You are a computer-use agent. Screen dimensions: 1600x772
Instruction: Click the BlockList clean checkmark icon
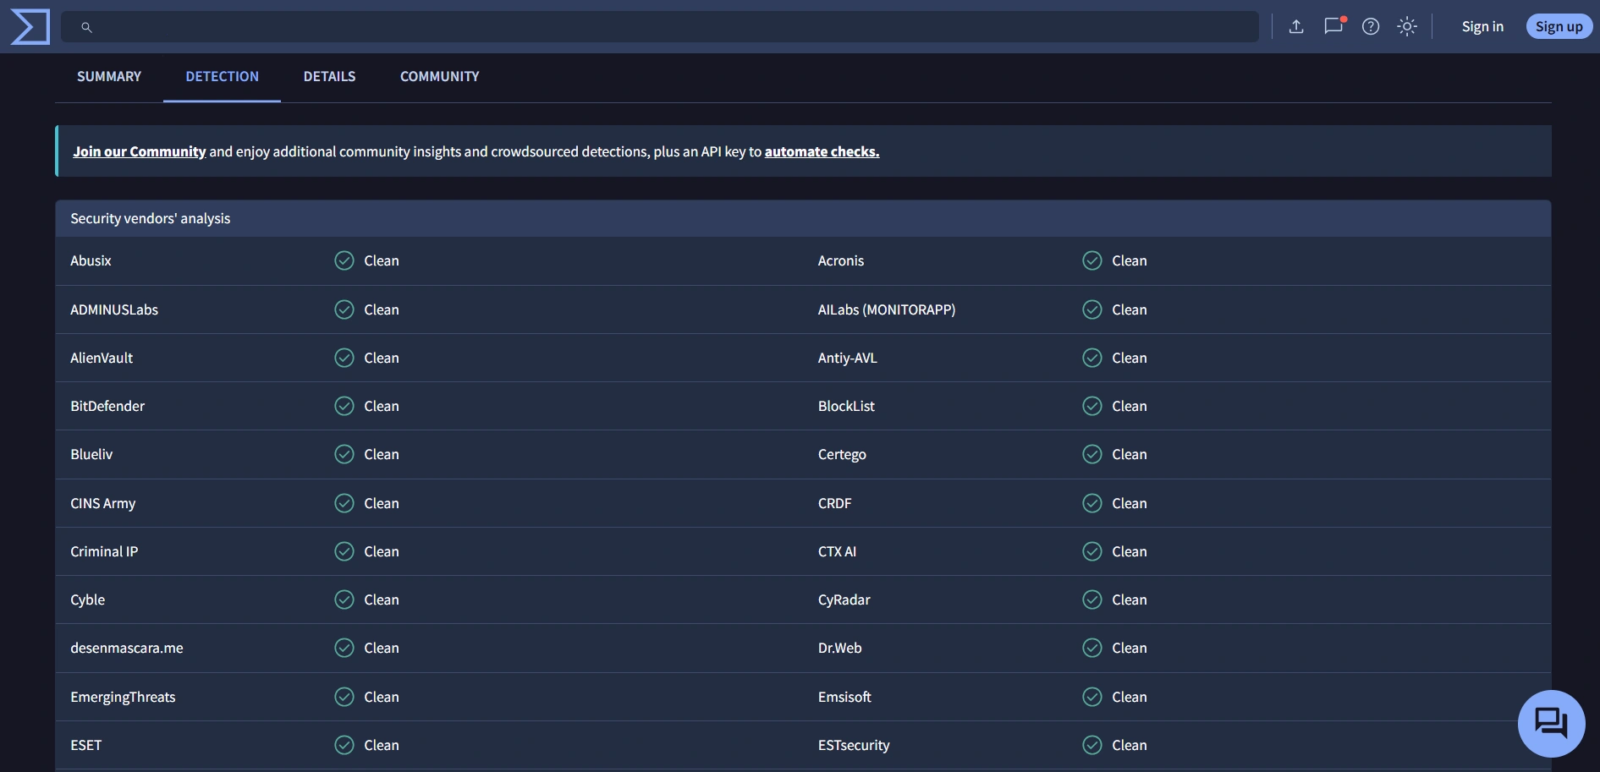[1092, 406]
